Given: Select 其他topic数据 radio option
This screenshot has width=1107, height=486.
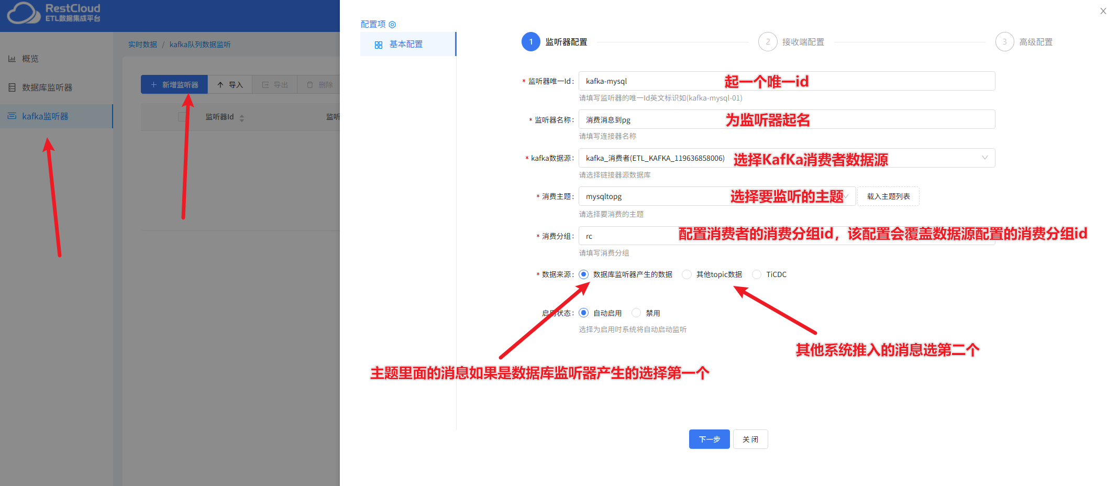Looking at the screenshot, I should (x=687, y=274).
